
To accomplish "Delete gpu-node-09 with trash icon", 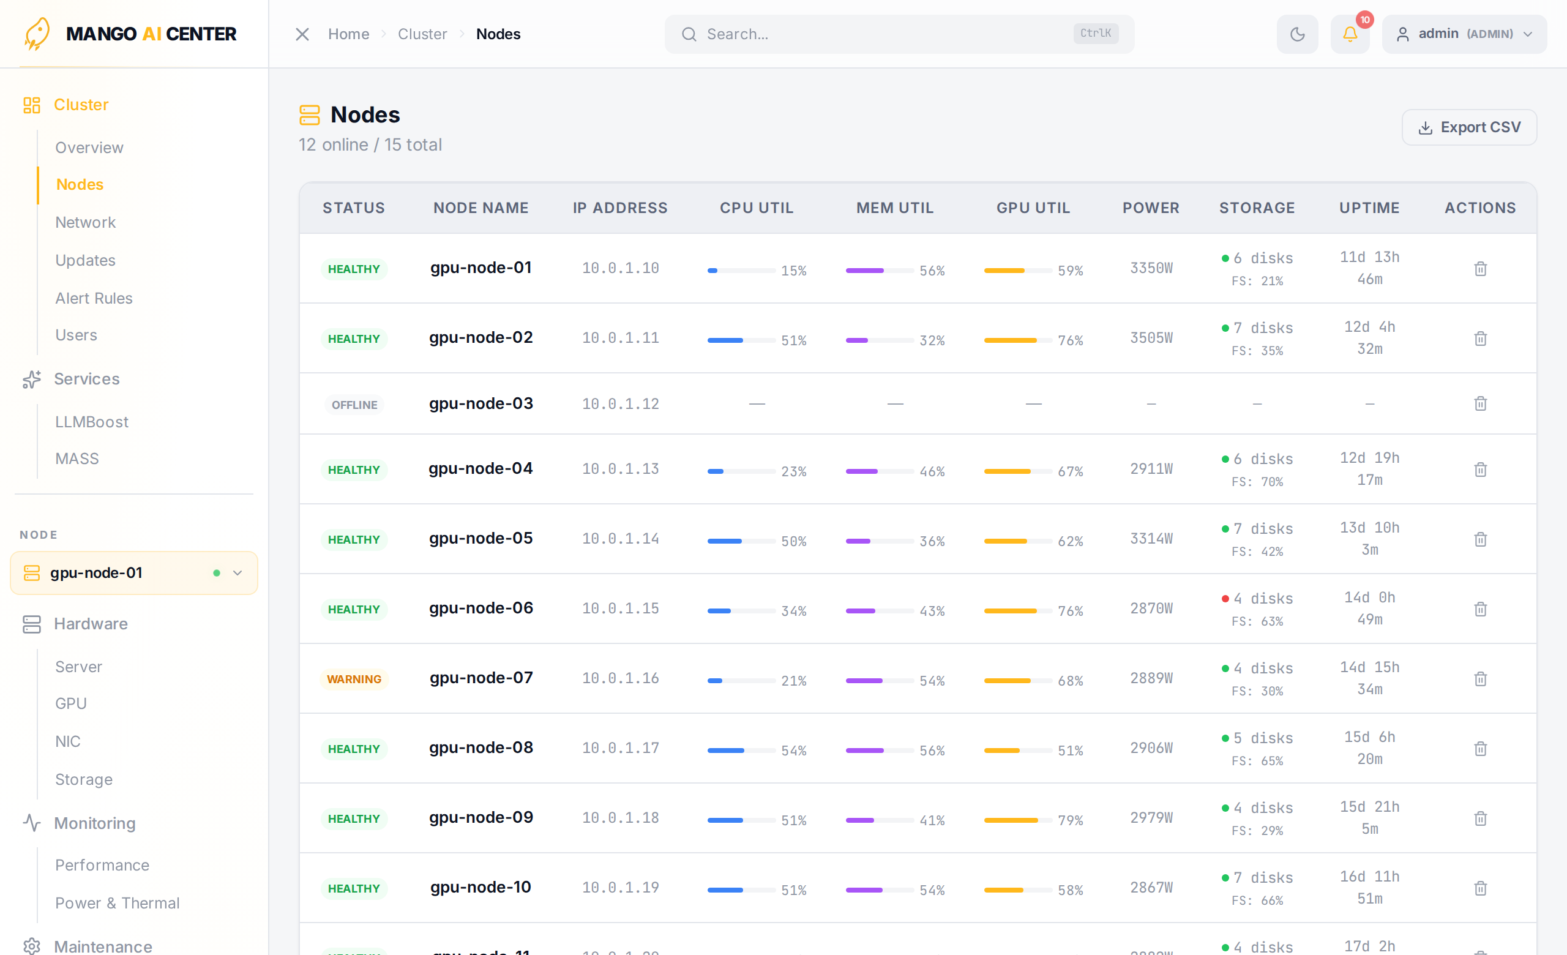I will point(1480,818).
